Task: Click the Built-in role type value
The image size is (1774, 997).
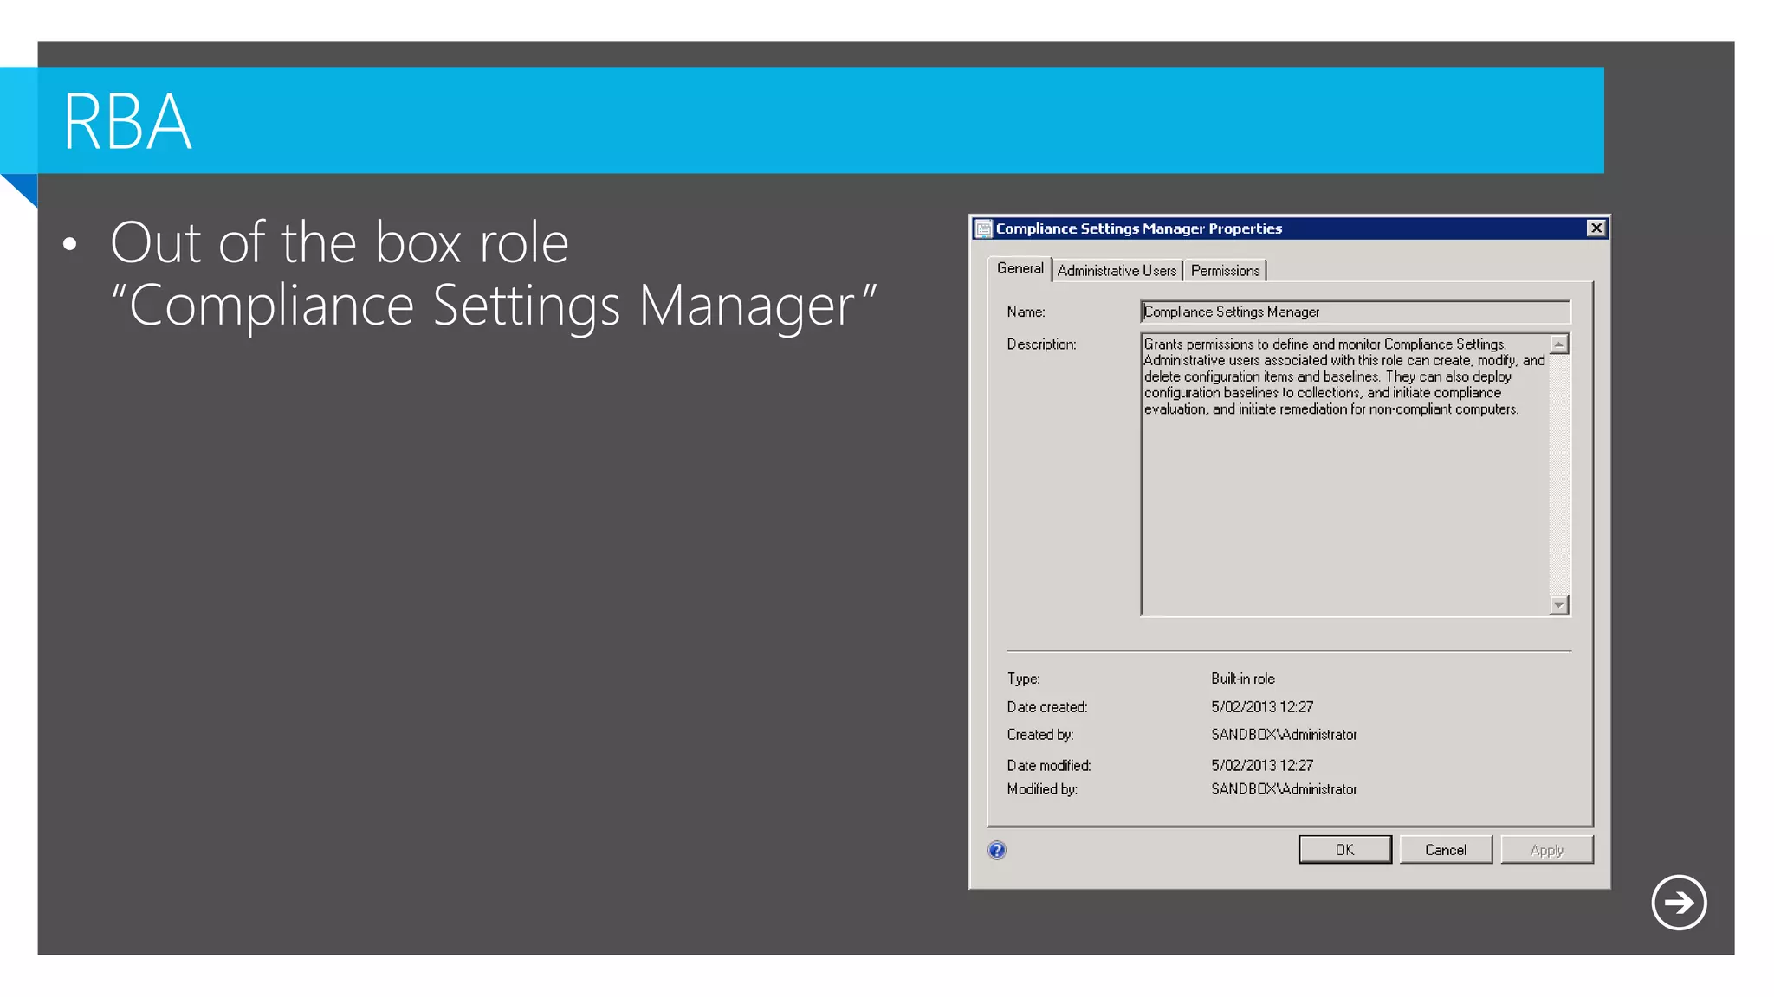Action: pyautogui.click(x=1242, y=679)
